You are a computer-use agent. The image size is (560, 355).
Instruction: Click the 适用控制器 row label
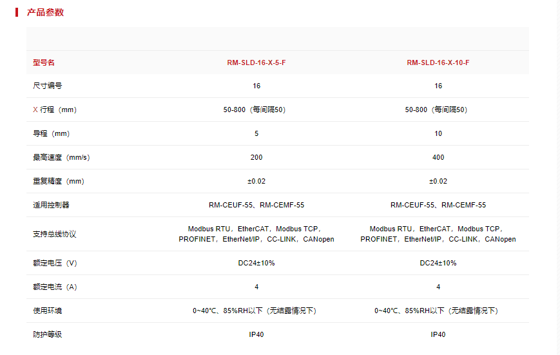click(x=51, y=205)
